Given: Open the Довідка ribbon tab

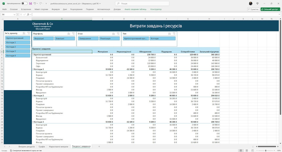Looking at the screenshot, I should (117, 9).
